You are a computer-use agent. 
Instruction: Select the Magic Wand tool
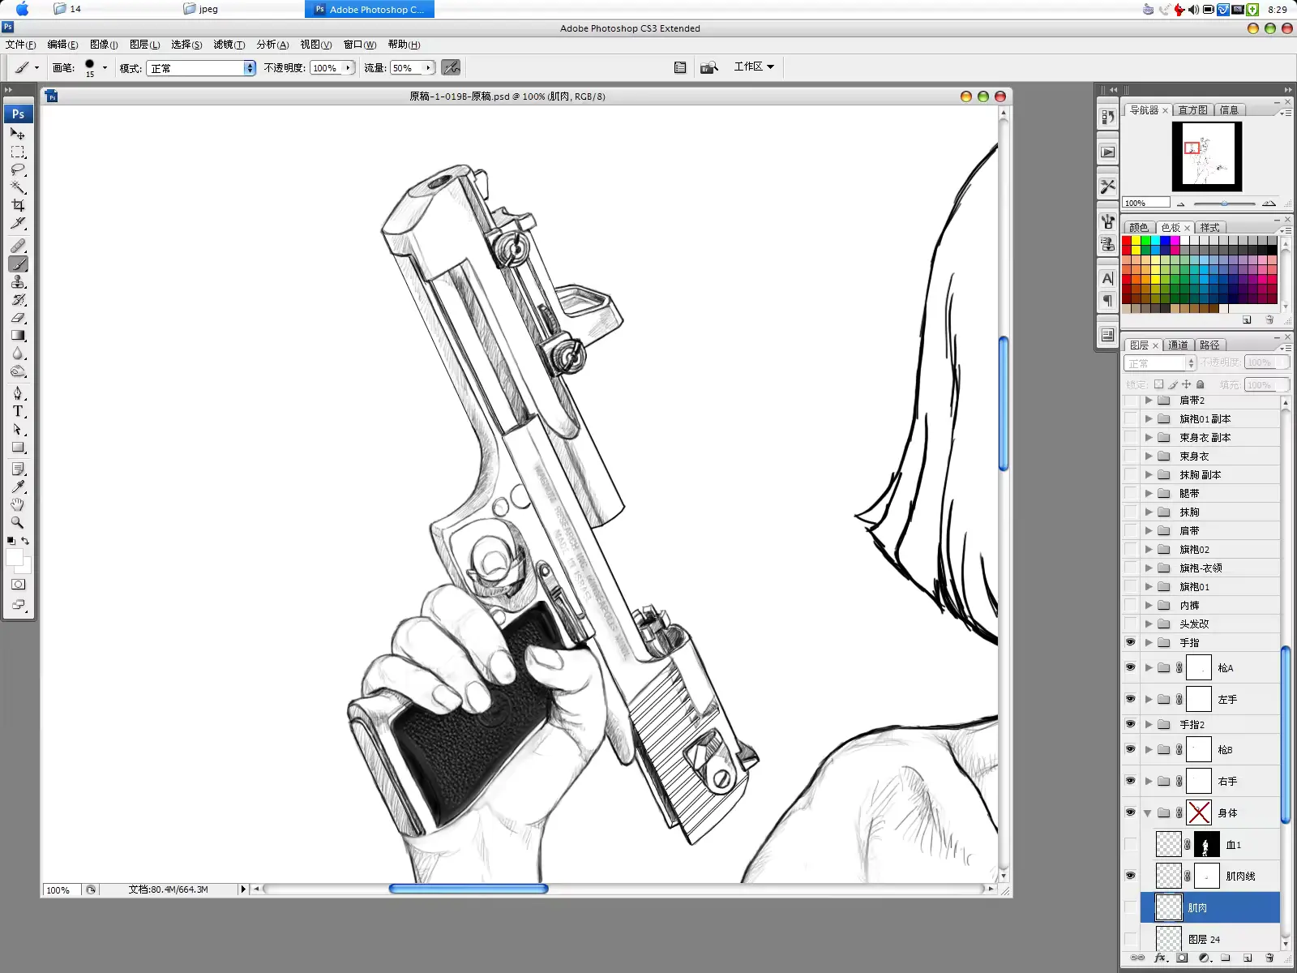click(18, 187)
